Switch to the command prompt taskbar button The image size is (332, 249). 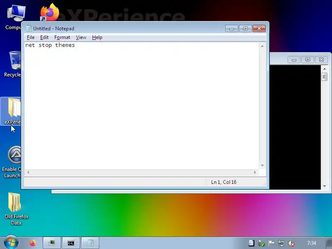[x=71, y=243]
